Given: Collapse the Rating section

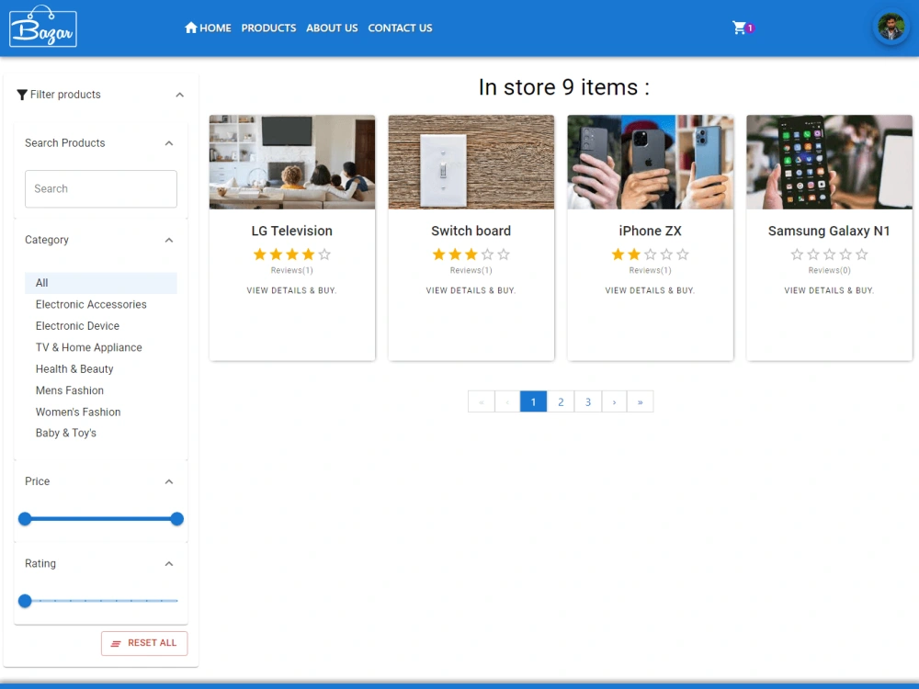Looking at the screenshot, I should [169, 564].
